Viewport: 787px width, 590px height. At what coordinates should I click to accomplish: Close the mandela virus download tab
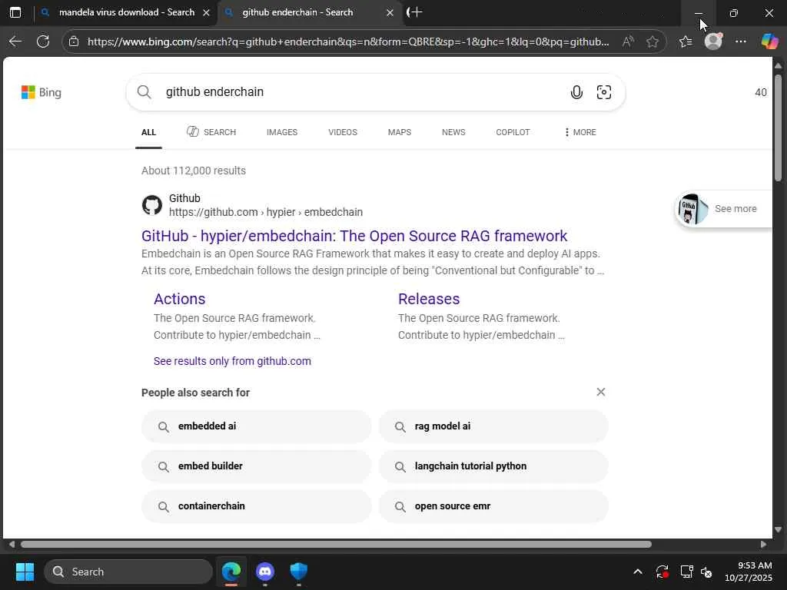point(206,12)
